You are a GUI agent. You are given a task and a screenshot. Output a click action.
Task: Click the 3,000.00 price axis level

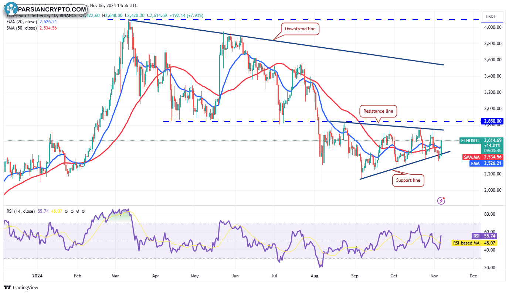pyautogui.click(x=493, y=109)
